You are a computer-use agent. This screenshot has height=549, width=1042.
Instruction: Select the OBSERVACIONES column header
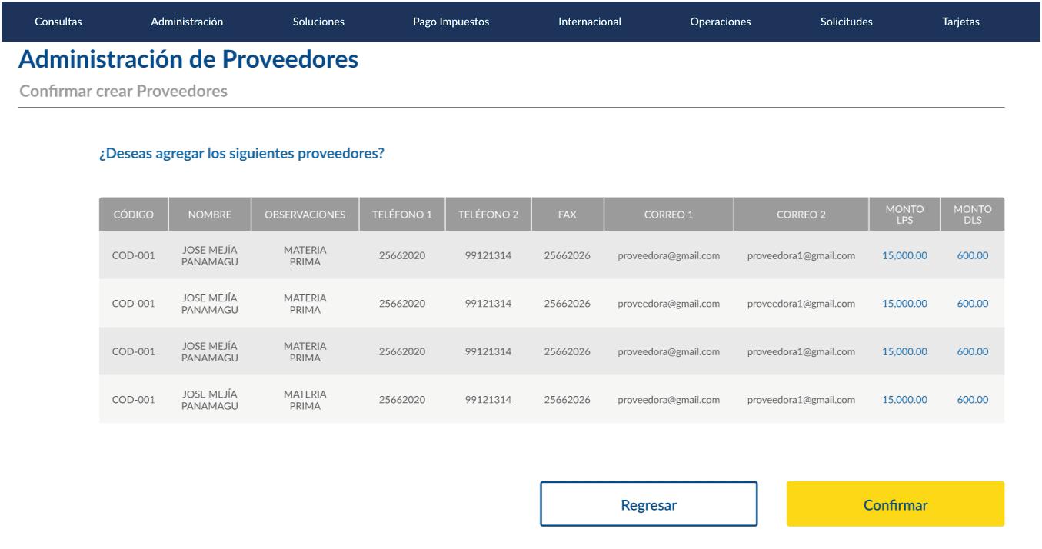(x=305, y=215)
